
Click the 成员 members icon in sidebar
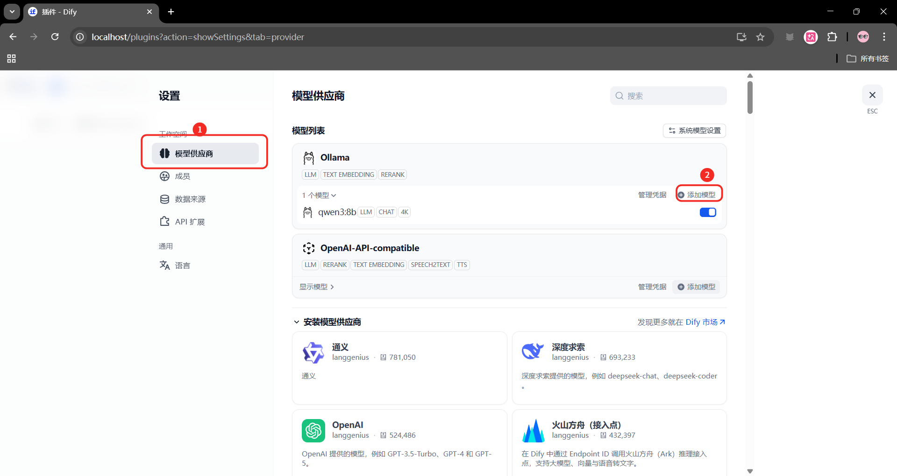point(164,176)
